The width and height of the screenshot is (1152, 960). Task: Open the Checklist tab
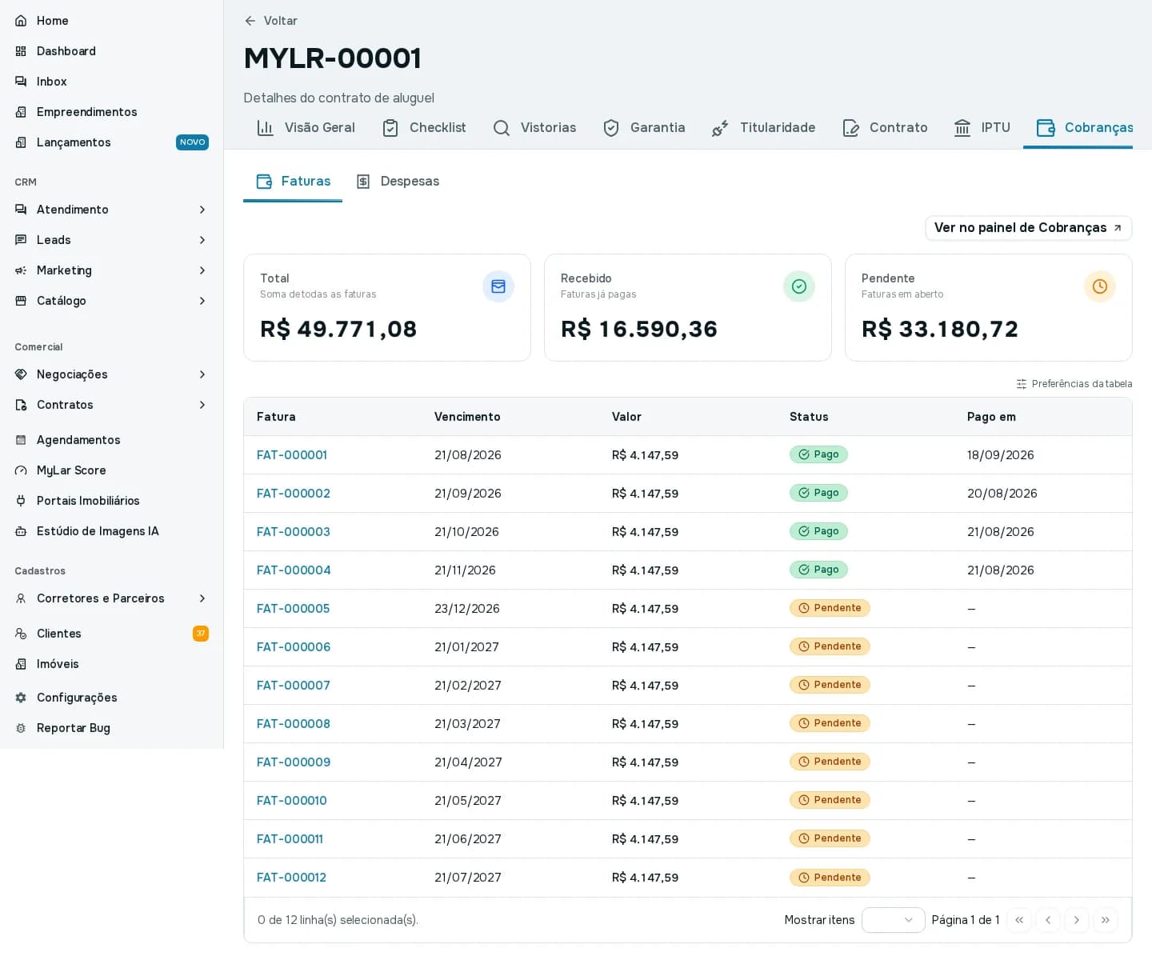(424, 128)
